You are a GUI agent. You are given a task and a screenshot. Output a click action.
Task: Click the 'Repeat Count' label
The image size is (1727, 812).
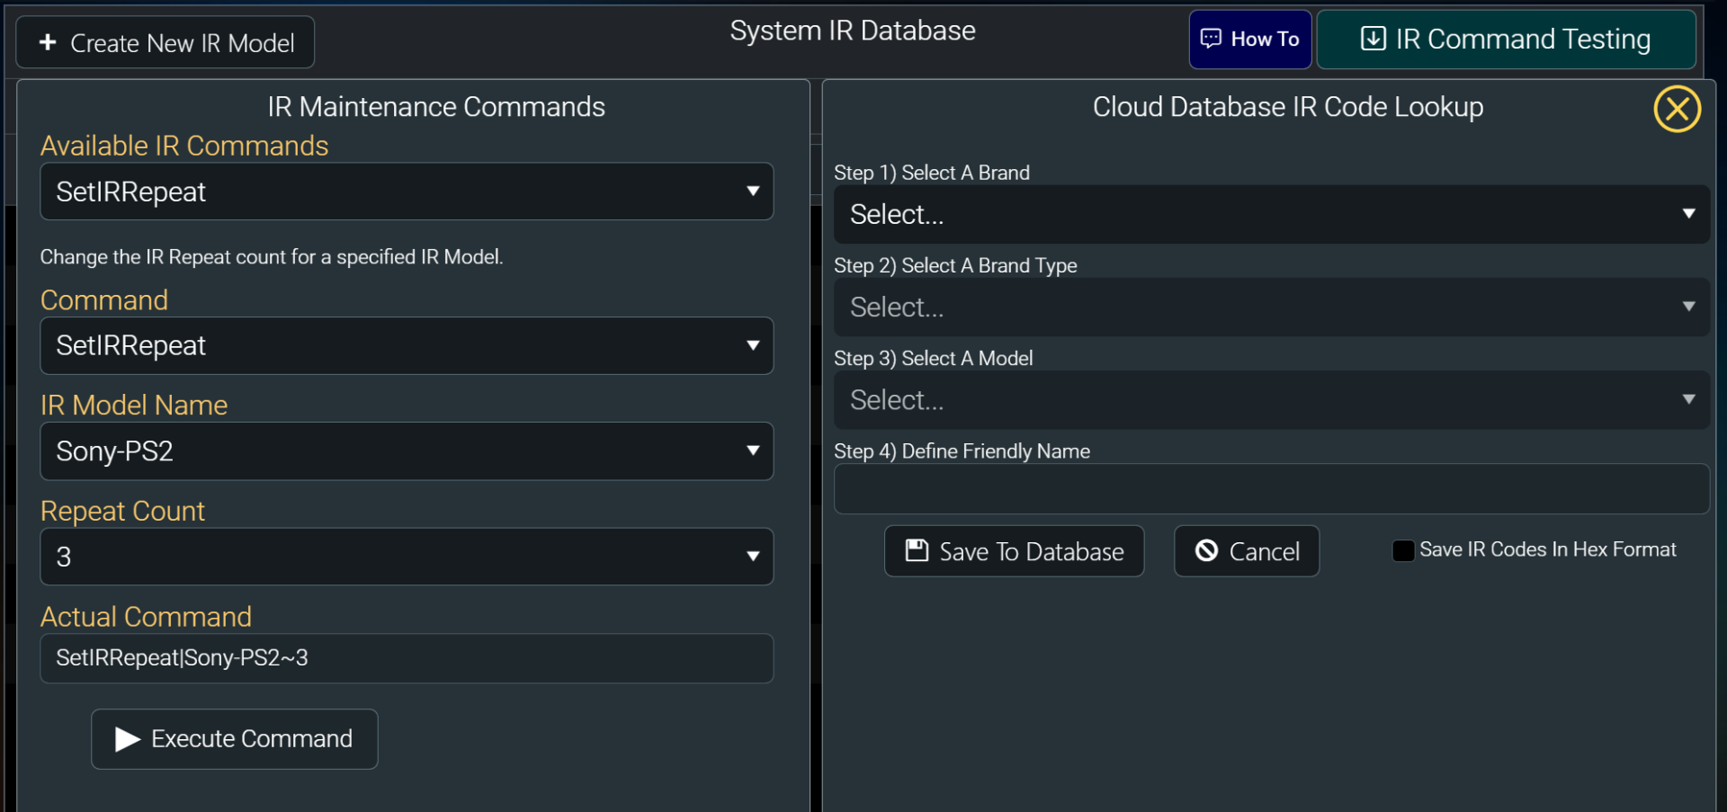(123, 511)
